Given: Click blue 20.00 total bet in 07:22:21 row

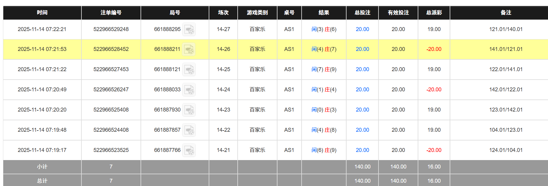Looking at the screenshot, I should tap(362, 29).
